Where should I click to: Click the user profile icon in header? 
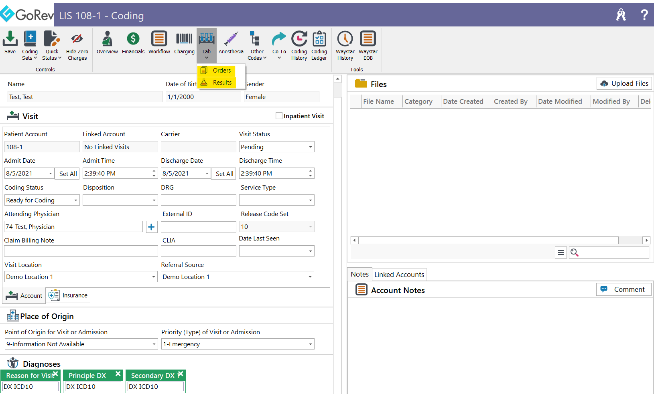coord(621,15)
